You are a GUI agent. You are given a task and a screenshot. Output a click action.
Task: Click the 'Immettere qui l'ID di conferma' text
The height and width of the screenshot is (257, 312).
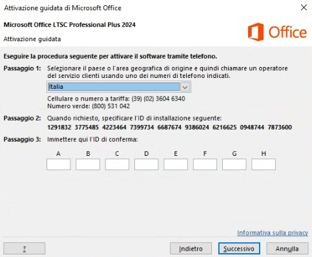(x=92, y=140)
